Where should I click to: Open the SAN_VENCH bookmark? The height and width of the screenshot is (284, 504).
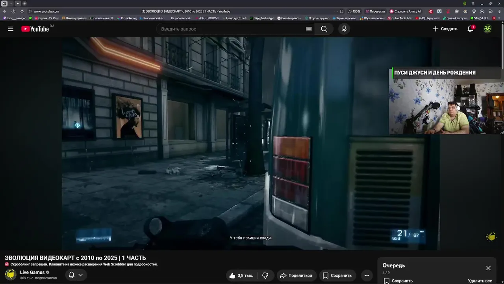[479, 18]
